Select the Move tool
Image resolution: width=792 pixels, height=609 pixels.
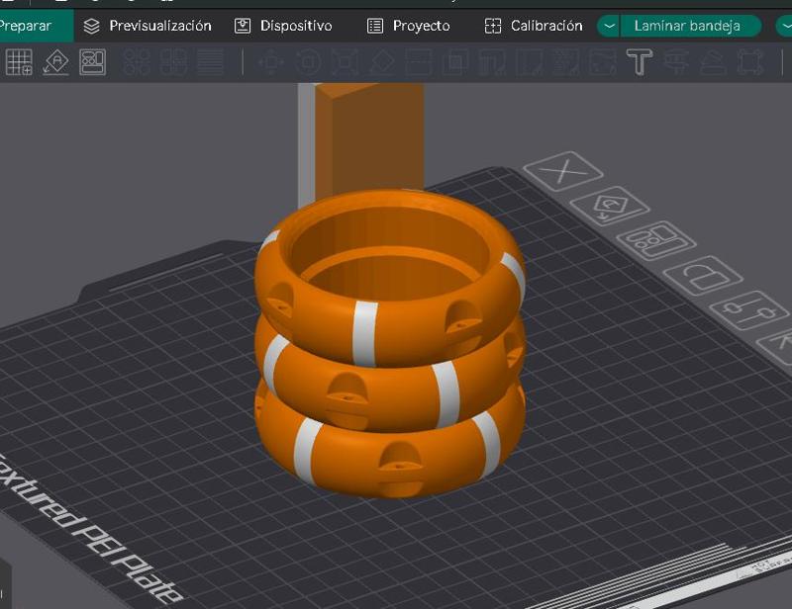(271, 62)
